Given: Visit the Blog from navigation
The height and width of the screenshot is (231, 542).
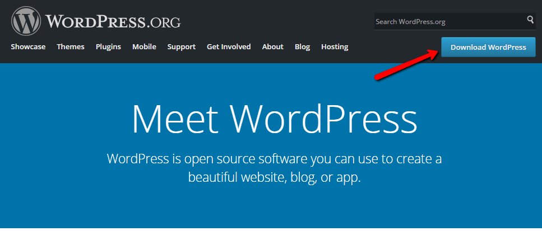Looking at the screenshot, I should click(302, 47).
